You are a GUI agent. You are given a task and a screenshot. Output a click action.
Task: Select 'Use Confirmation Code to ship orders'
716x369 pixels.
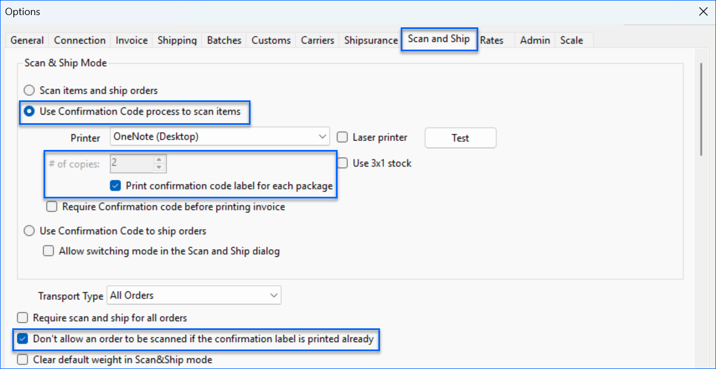pyautogui.click(x=29, y=231)
